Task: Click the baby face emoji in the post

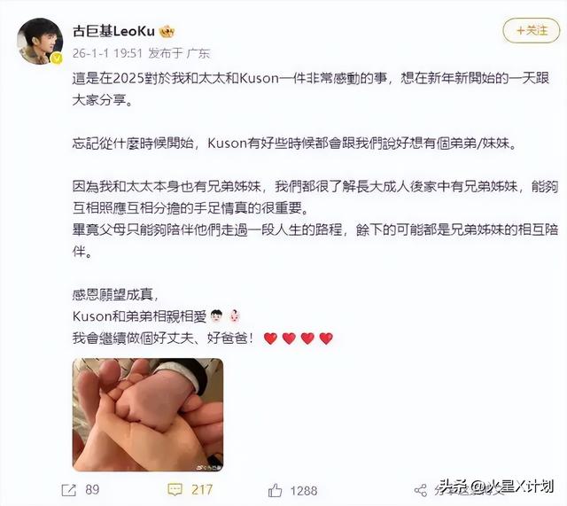Action: (234, 316)
